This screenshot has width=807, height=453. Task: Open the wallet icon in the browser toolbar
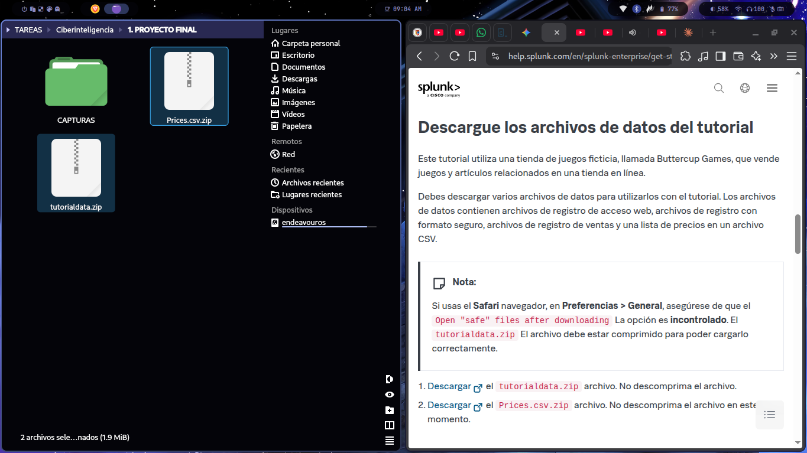(738, 56)
